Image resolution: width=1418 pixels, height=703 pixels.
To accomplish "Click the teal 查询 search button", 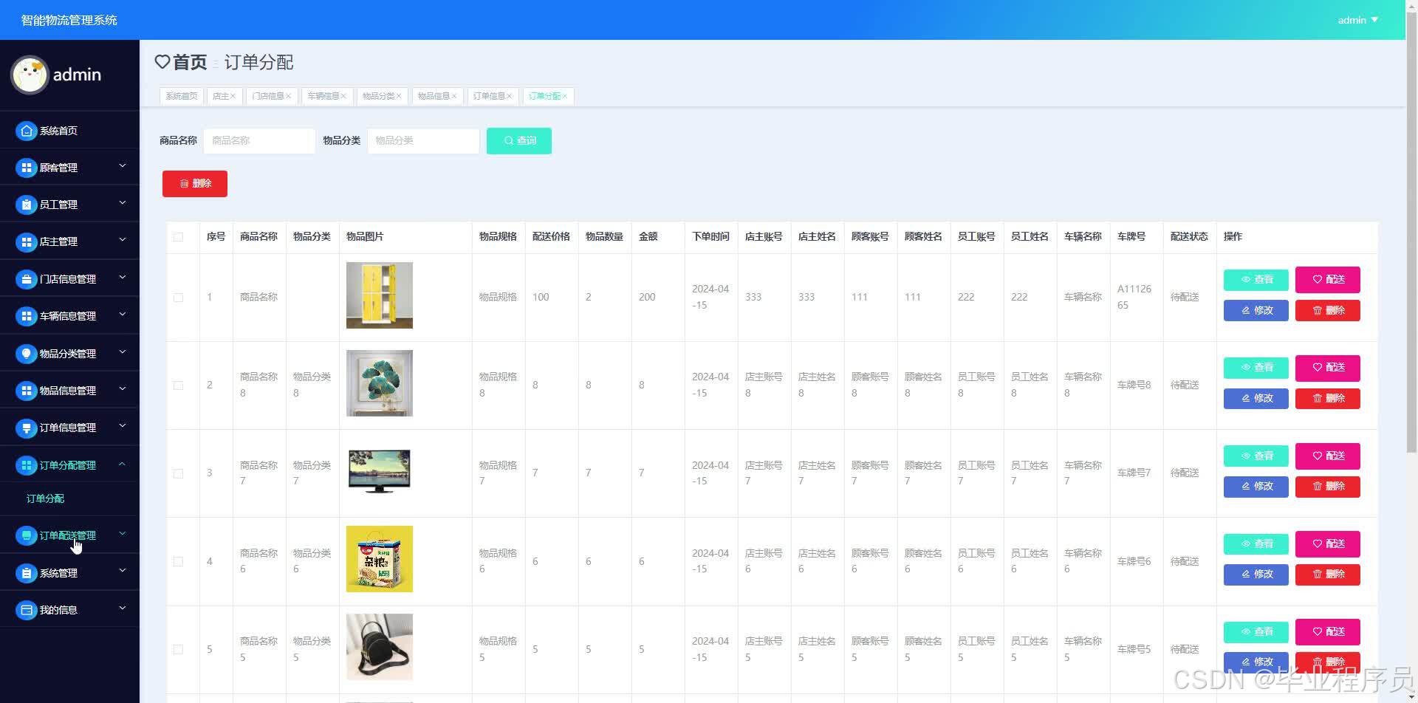I will coord(519,140).
